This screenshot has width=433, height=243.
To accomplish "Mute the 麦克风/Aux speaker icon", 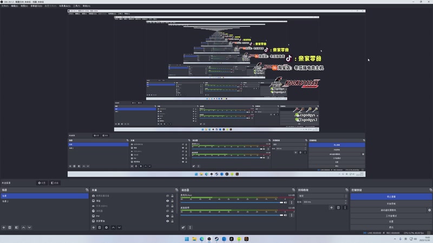I will (285, 202).
